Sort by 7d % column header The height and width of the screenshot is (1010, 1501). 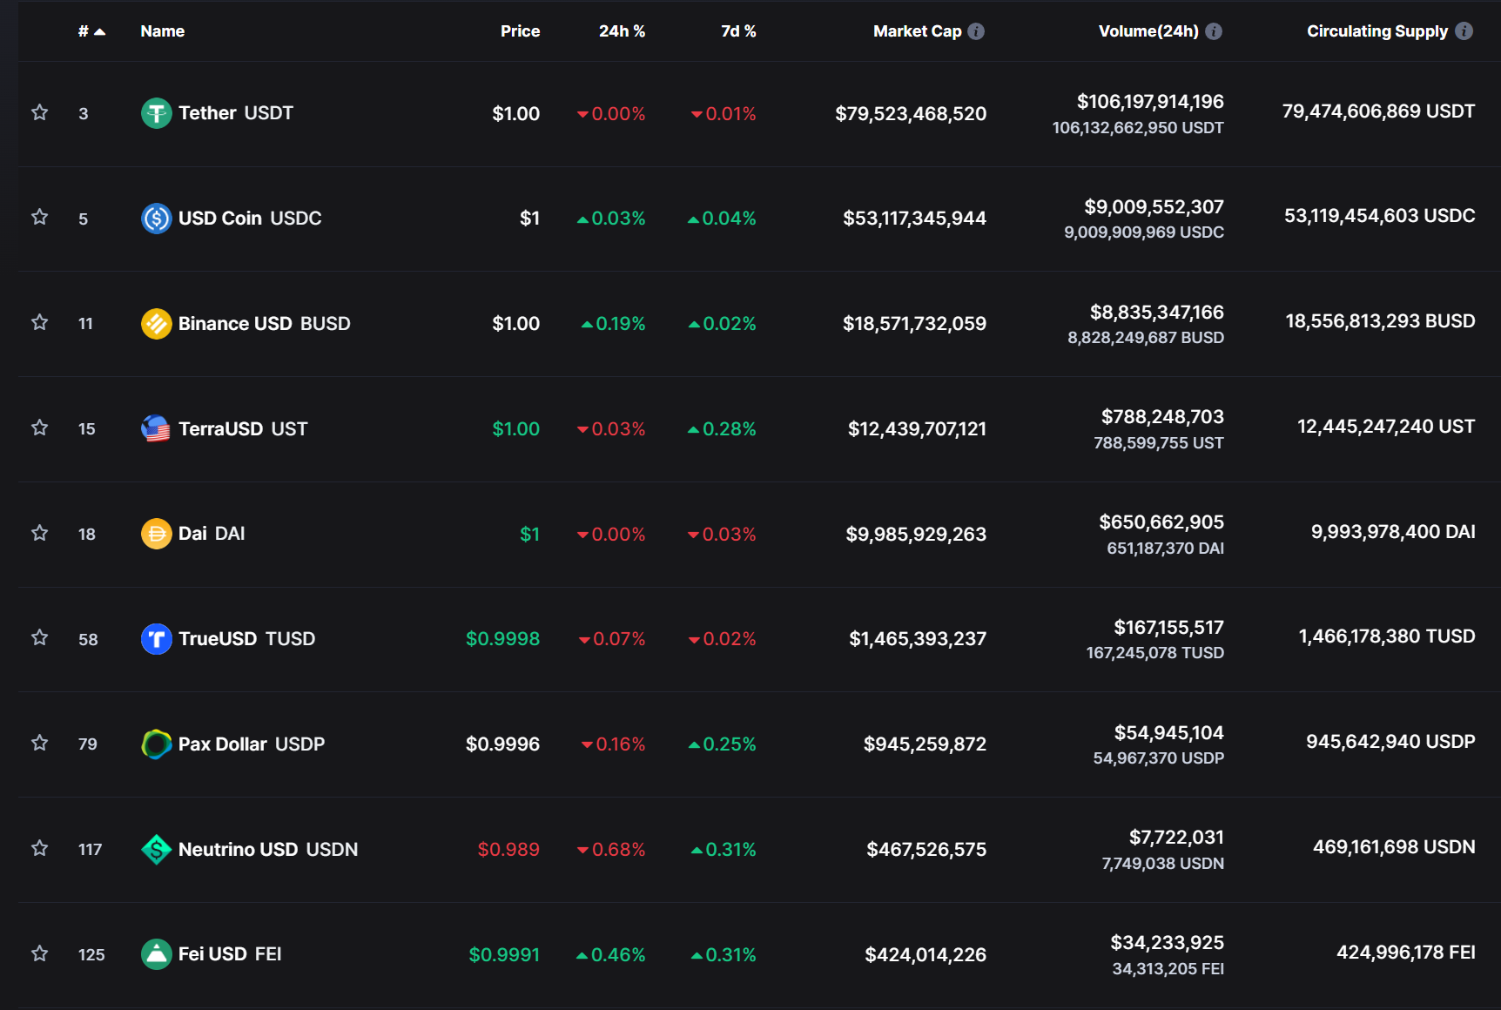pyautogui.click(x=738, y=31)
